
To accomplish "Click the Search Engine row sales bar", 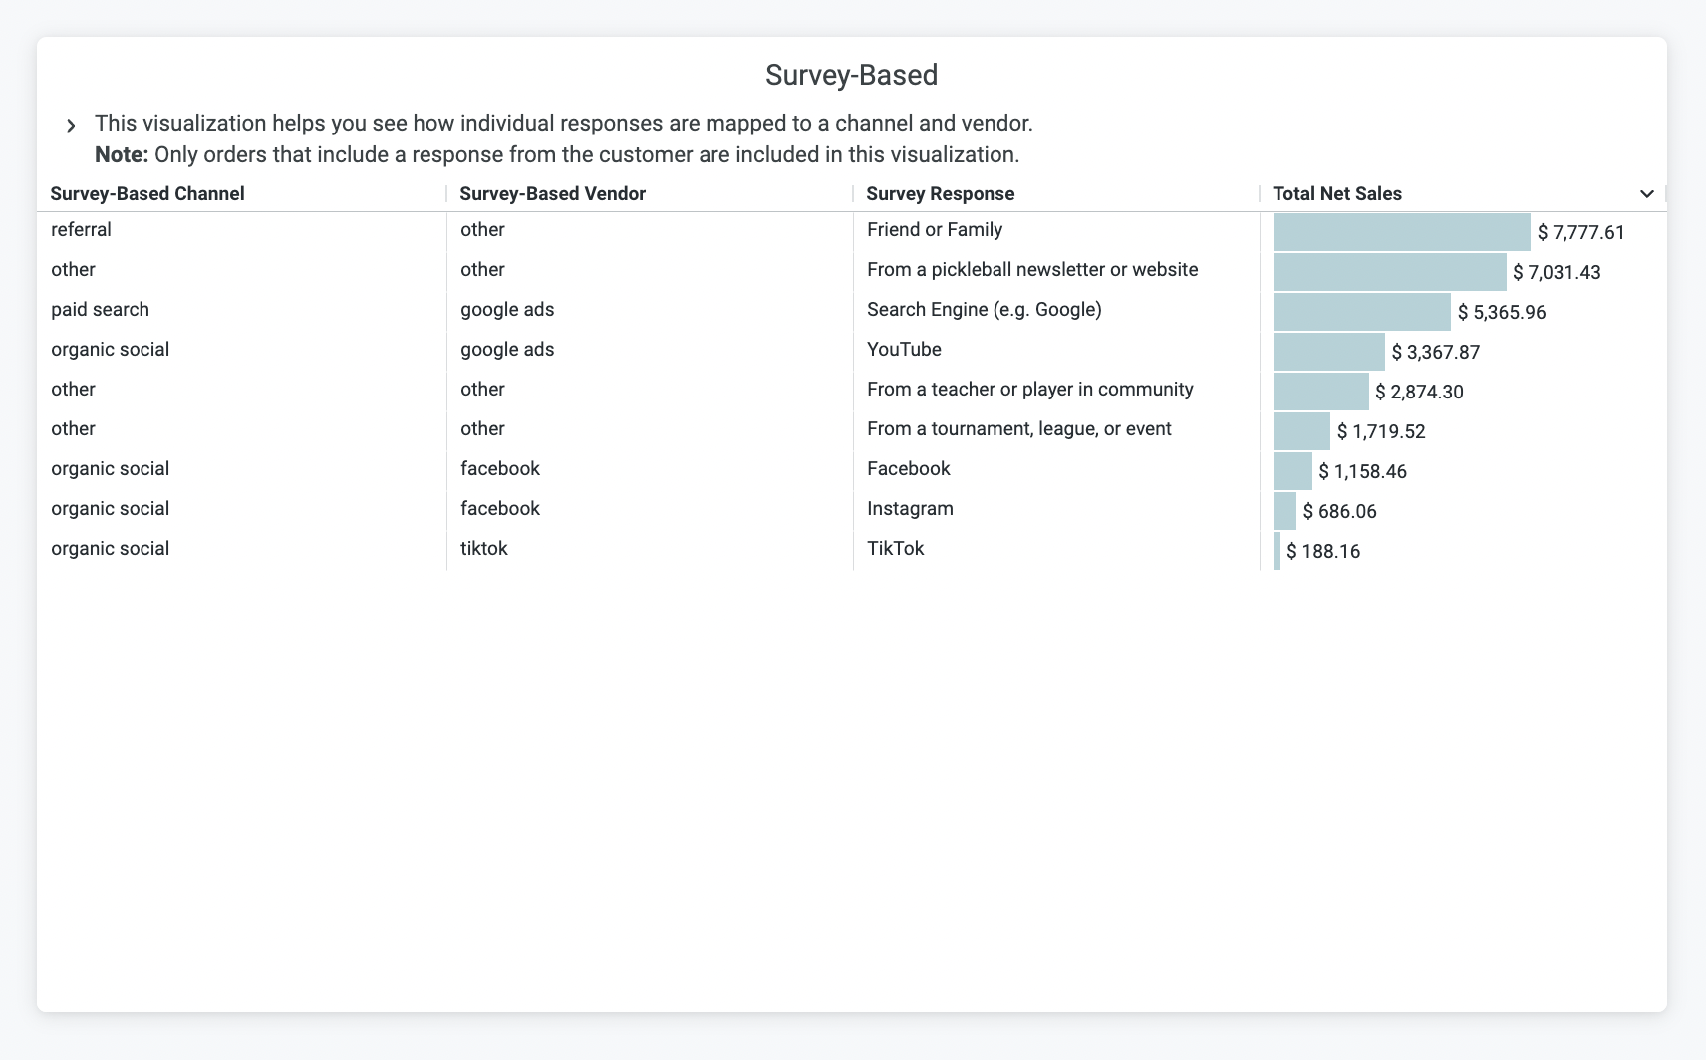I will [x=1361, y=312].
